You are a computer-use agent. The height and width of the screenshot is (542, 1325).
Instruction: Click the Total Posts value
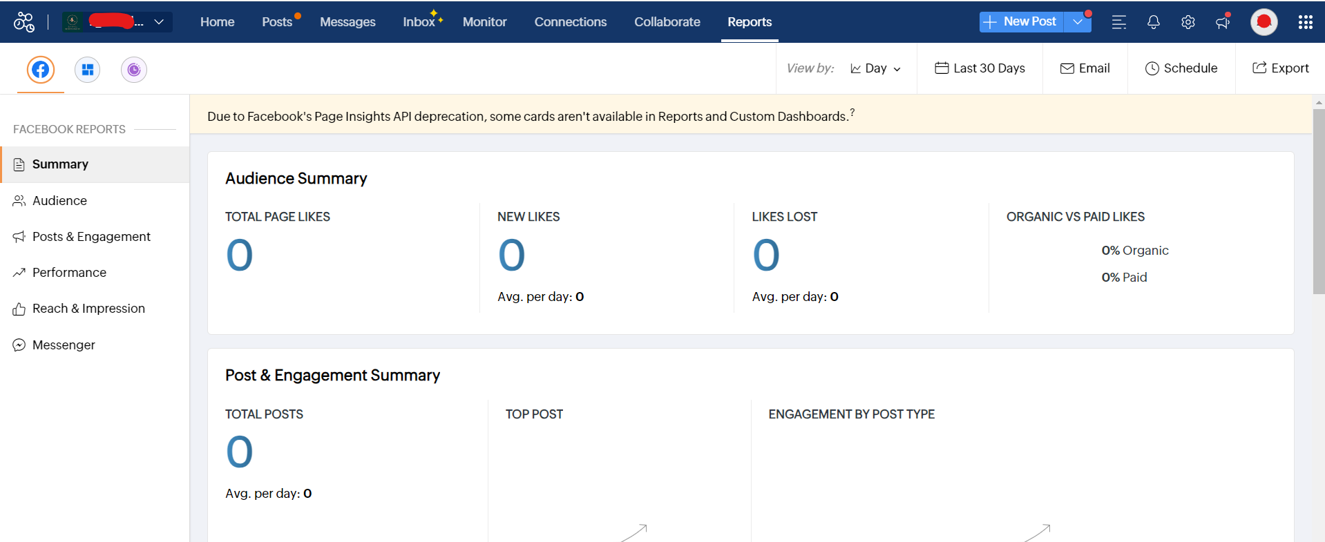[240, 452]
